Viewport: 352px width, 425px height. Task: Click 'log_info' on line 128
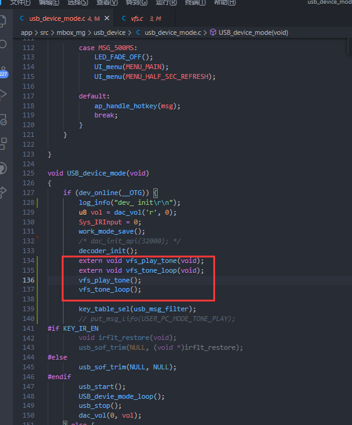[95, 202]
